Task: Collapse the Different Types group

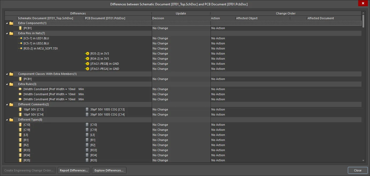Action: click(x=7, y=120)
